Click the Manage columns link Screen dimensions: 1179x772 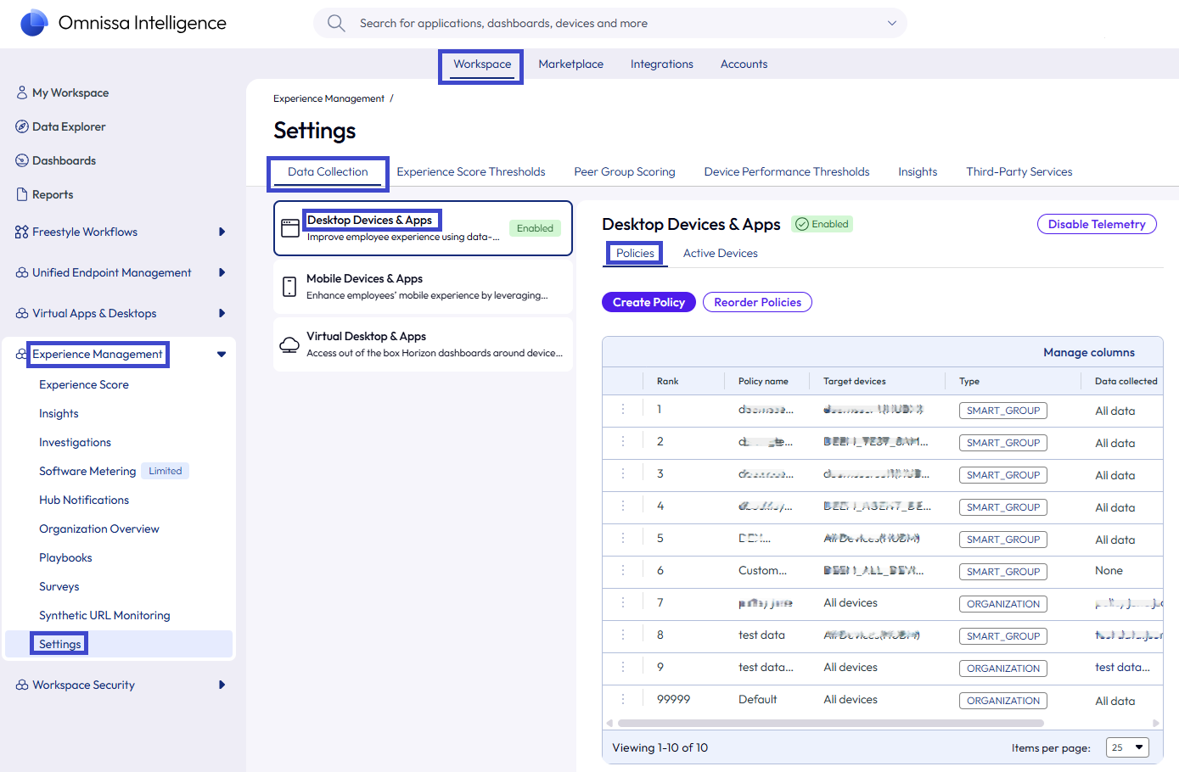pos(1089,352)
